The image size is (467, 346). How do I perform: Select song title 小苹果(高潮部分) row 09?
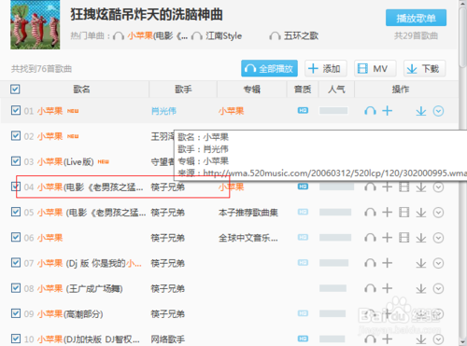pos(70,314)
